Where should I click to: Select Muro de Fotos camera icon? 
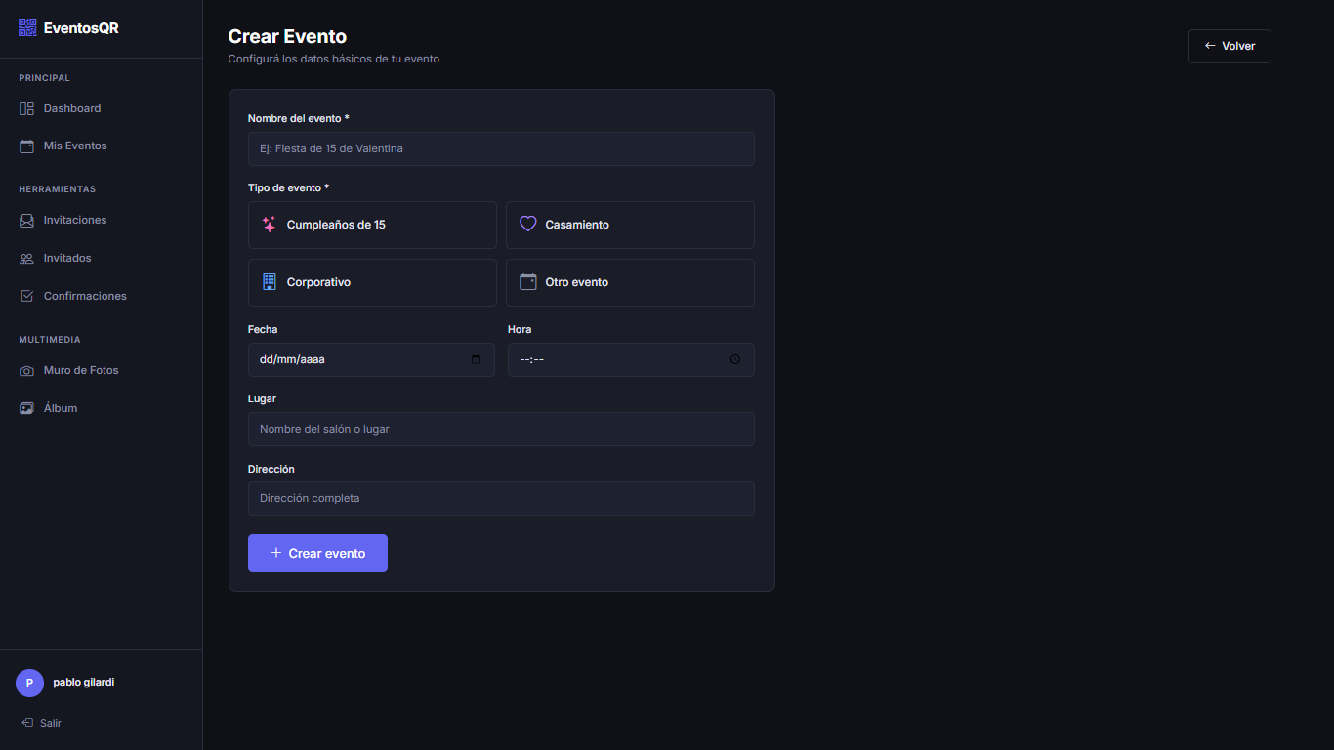26,370
